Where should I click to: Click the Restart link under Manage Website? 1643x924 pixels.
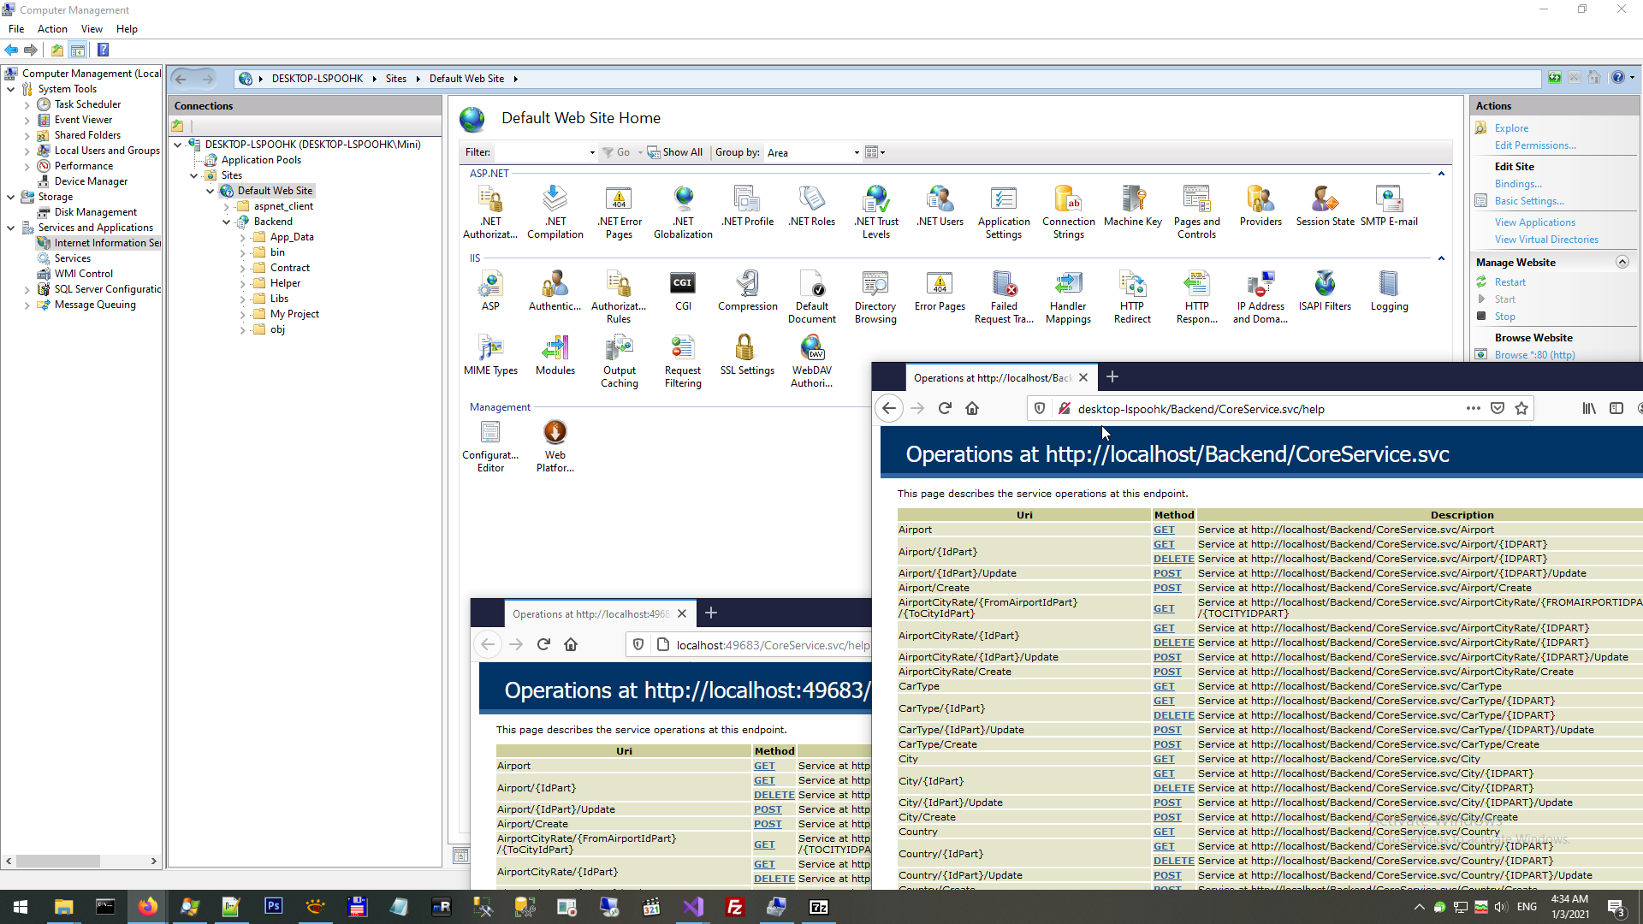1510,282
